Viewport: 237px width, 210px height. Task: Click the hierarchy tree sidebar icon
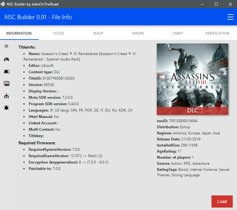coord(6,96)
